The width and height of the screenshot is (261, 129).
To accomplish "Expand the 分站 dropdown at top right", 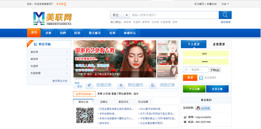I will pyautogui.click(x=225, y=4).
